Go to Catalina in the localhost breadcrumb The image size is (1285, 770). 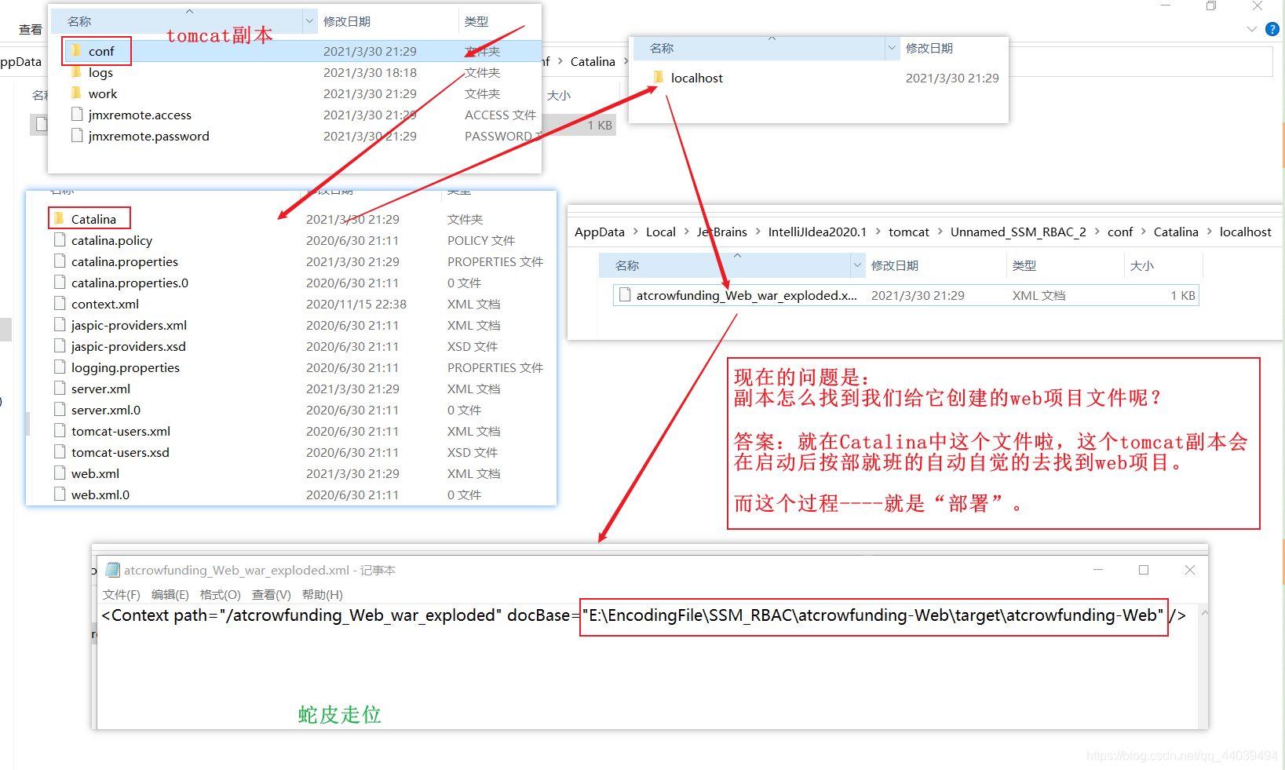click(x=1176, y=232)
